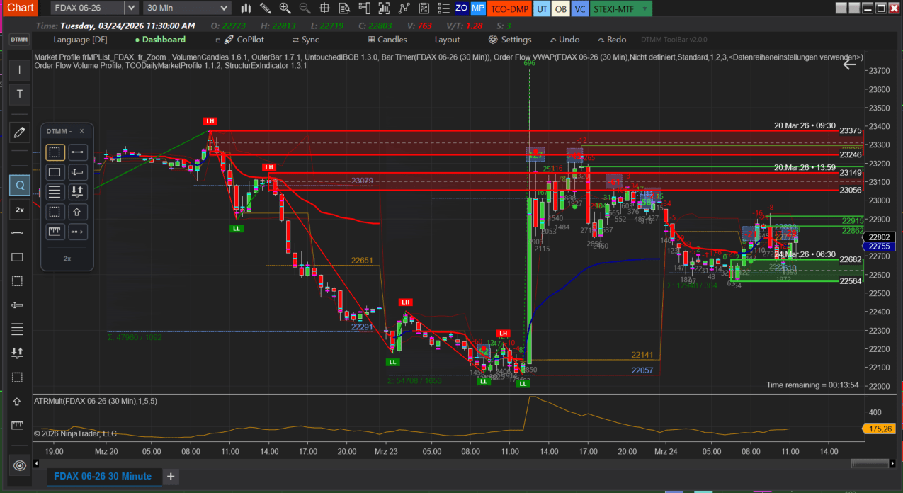Click the ruler measure icon in DTMM panel
903x493 pixels.
pos(55,231)
